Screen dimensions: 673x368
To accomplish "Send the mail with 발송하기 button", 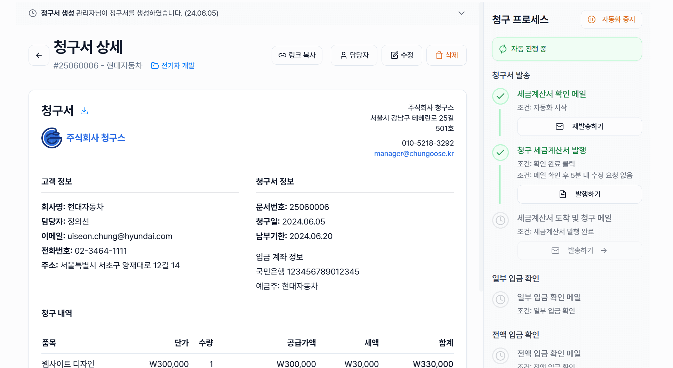I will pos(579,251).
